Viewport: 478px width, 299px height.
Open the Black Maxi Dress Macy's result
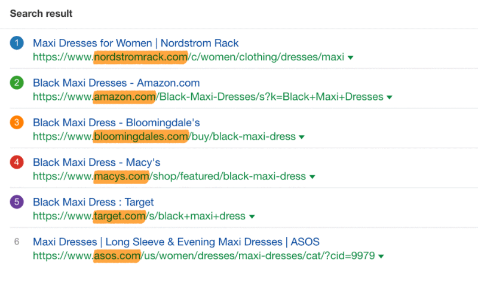tap(96, 162)
